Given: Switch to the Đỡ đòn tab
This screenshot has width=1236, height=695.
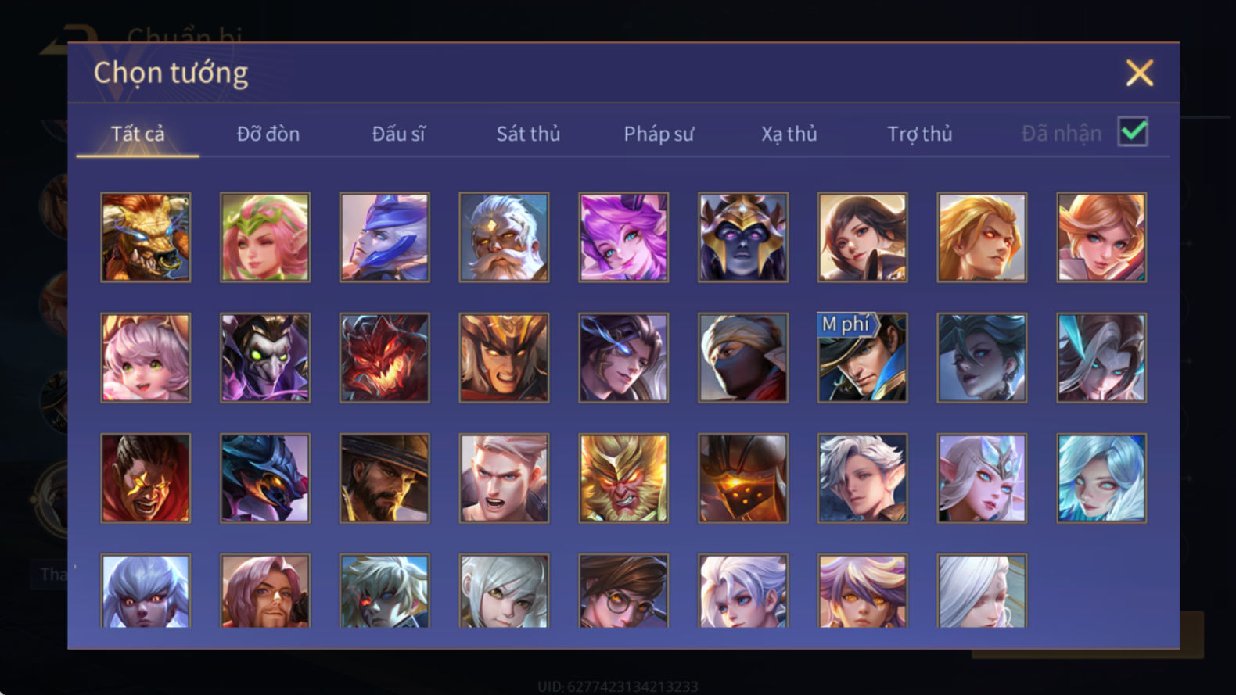Looking at the screenshot, I should (268, 134).
